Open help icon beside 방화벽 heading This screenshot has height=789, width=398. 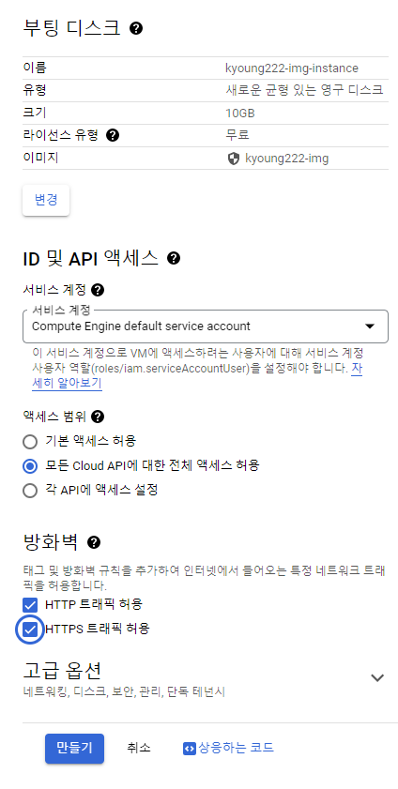coord(94,542)
